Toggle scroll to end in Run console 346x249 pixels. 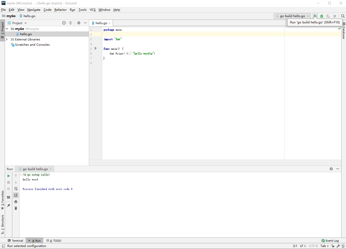pyautogui.click(x=16, y=195)
